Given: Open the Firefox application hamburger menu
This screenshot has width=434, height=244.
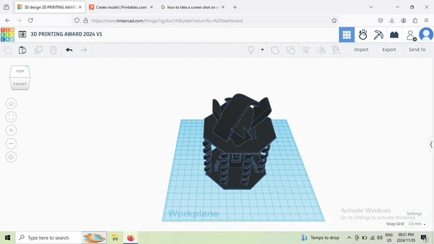Looking at the screenshot, I should tap(426, 21).
